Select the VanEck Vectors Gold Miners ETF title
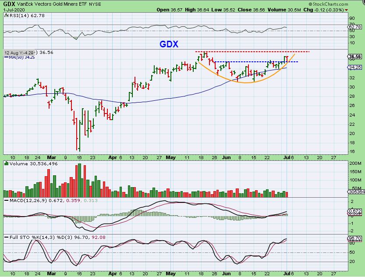This screenshot has width=365, height=277. 52,4
